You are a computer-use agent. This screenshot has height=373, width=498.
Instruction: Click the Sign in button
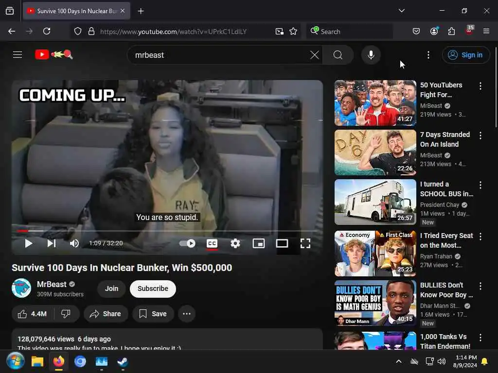click(x=465, y=55)
